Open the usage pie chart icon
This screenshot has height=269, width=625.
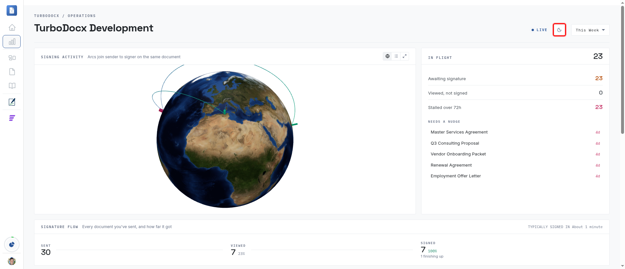pyautogui.click(x=12, y=244)
